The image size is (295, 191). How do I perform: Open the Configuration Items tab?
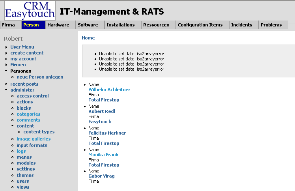200,25
